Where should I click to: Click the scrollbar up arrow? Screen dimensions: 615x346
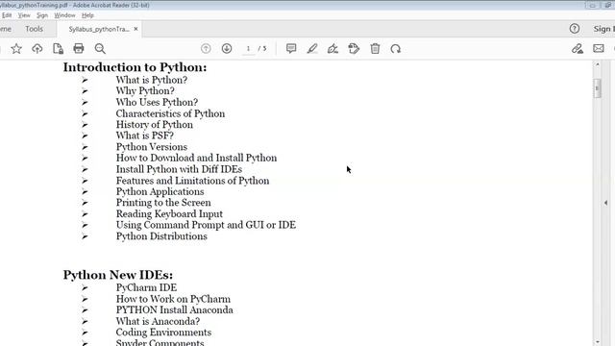click(598, 64)
